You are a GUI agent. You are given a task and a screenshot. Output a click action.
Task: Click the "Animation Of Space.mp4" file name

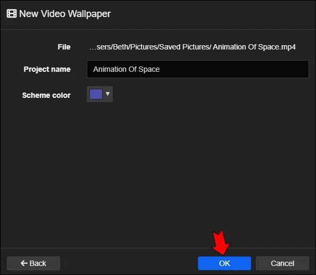point(254,47)
